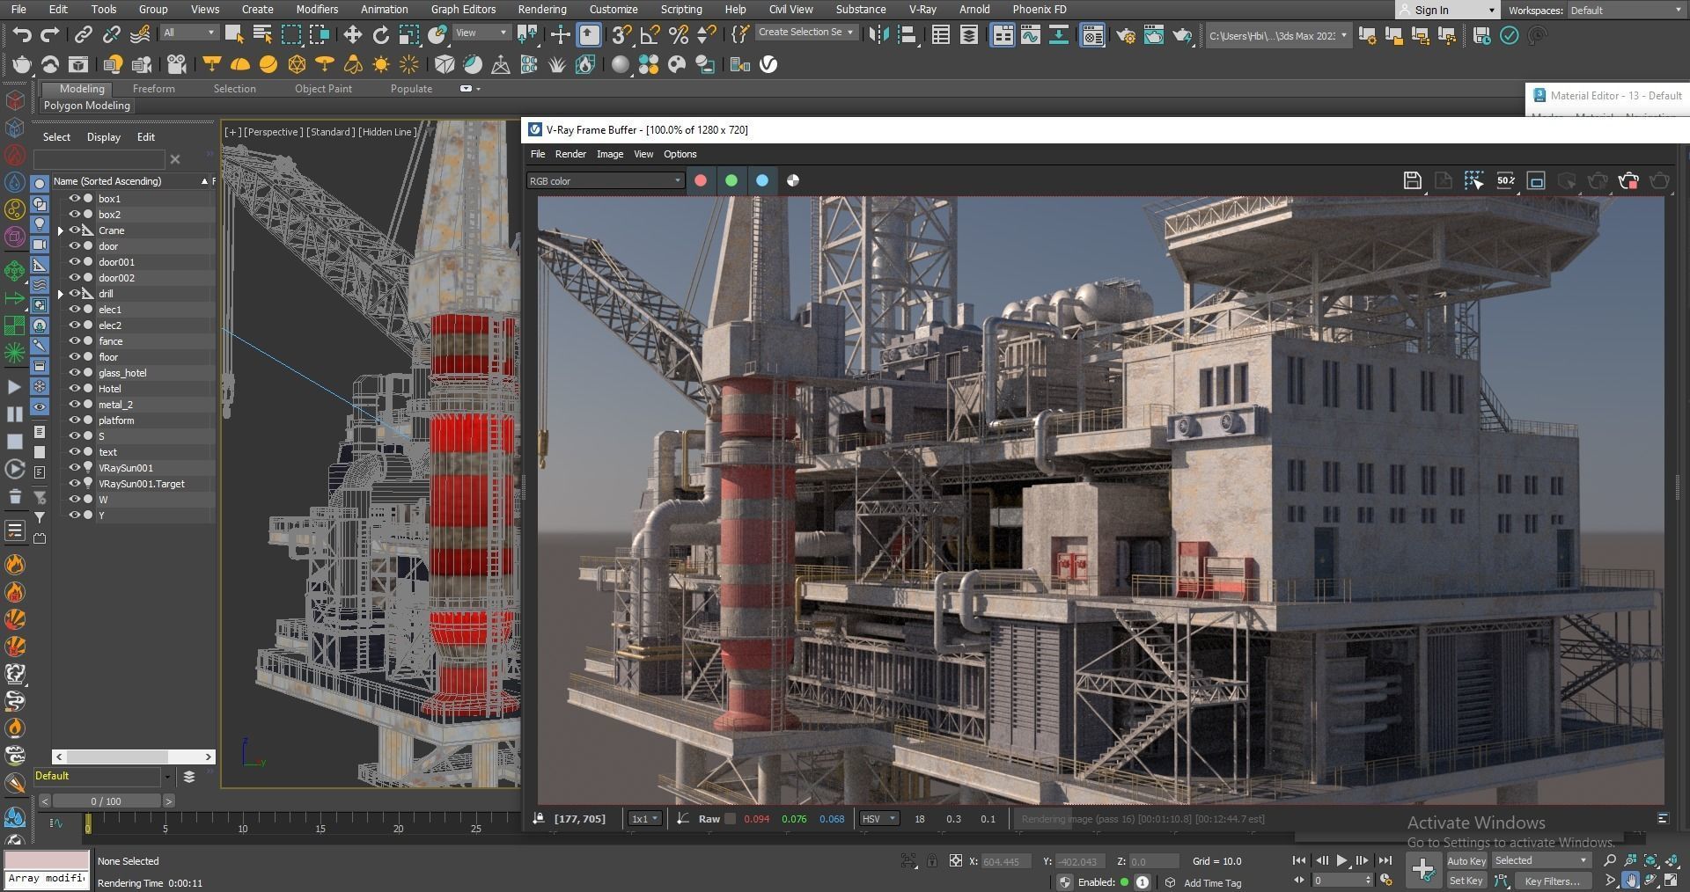Toggle visibility of VRaySun001 light
Image resolution: width=1690 pixels, height=892 pixels.
click(x=75, y=468)
